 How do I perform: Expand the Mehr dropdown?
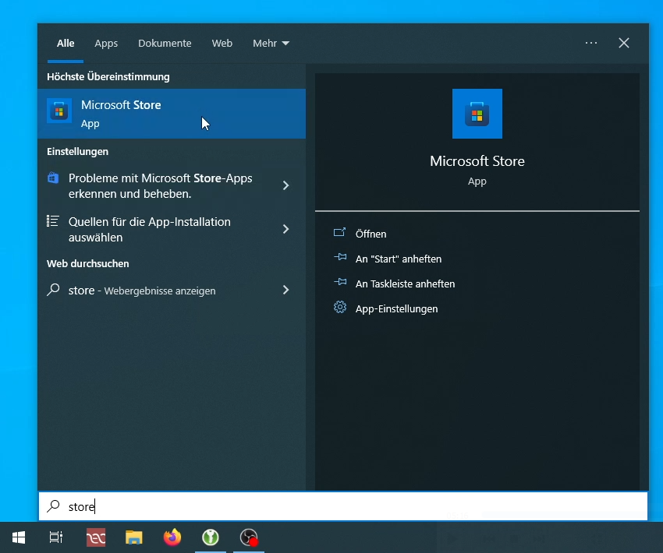[271, 43]
